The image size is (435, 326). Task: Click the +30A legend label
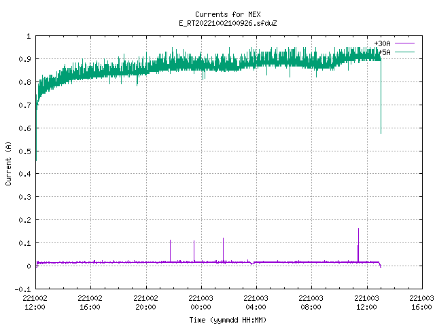click(x=382, y=43)
